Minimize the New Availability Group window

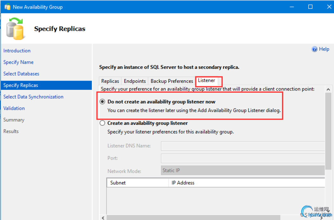(292, 7)
